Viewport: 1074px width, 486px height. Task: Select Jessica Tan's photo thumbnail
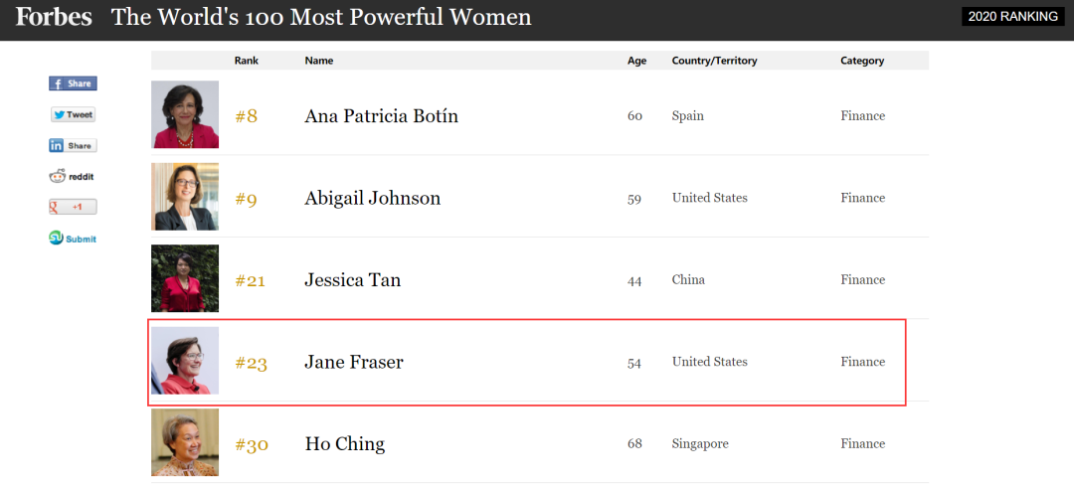click(x=185, y=278)
